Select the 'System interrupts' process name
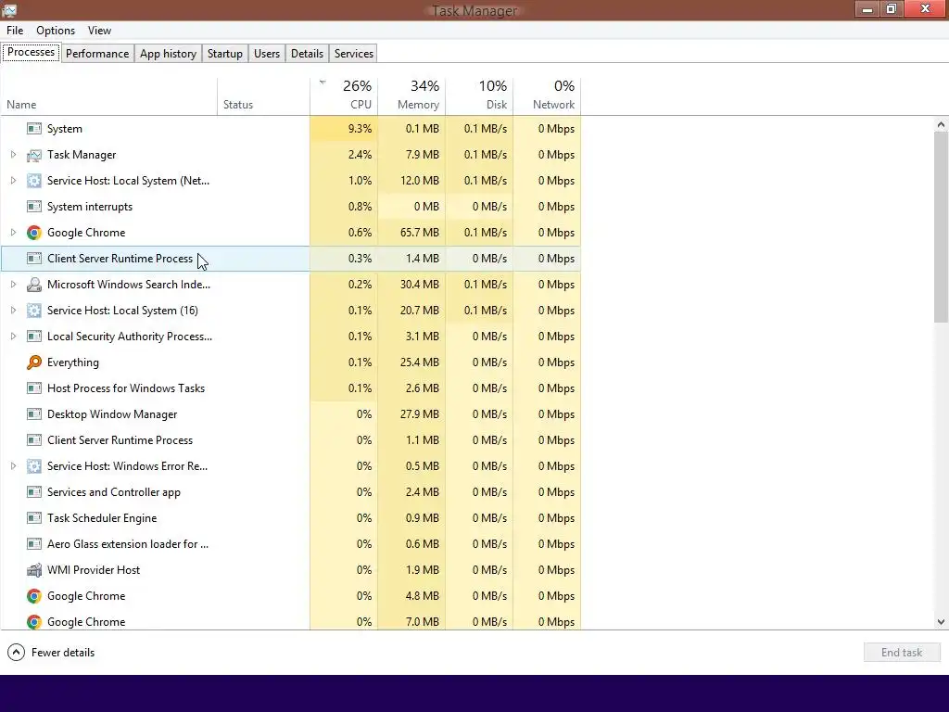Image resolution: width=949 pixels, height=712 pixels. (90, 207)
